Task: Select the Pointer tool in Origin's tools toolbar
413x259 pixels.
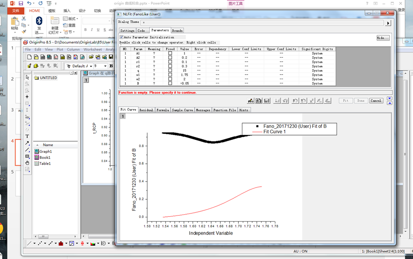Action: [27, 77]
